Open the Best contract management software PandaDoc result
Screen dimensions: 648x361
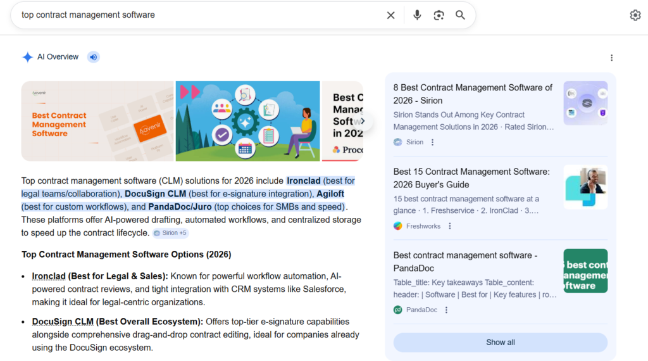click(x=465, y=262)
